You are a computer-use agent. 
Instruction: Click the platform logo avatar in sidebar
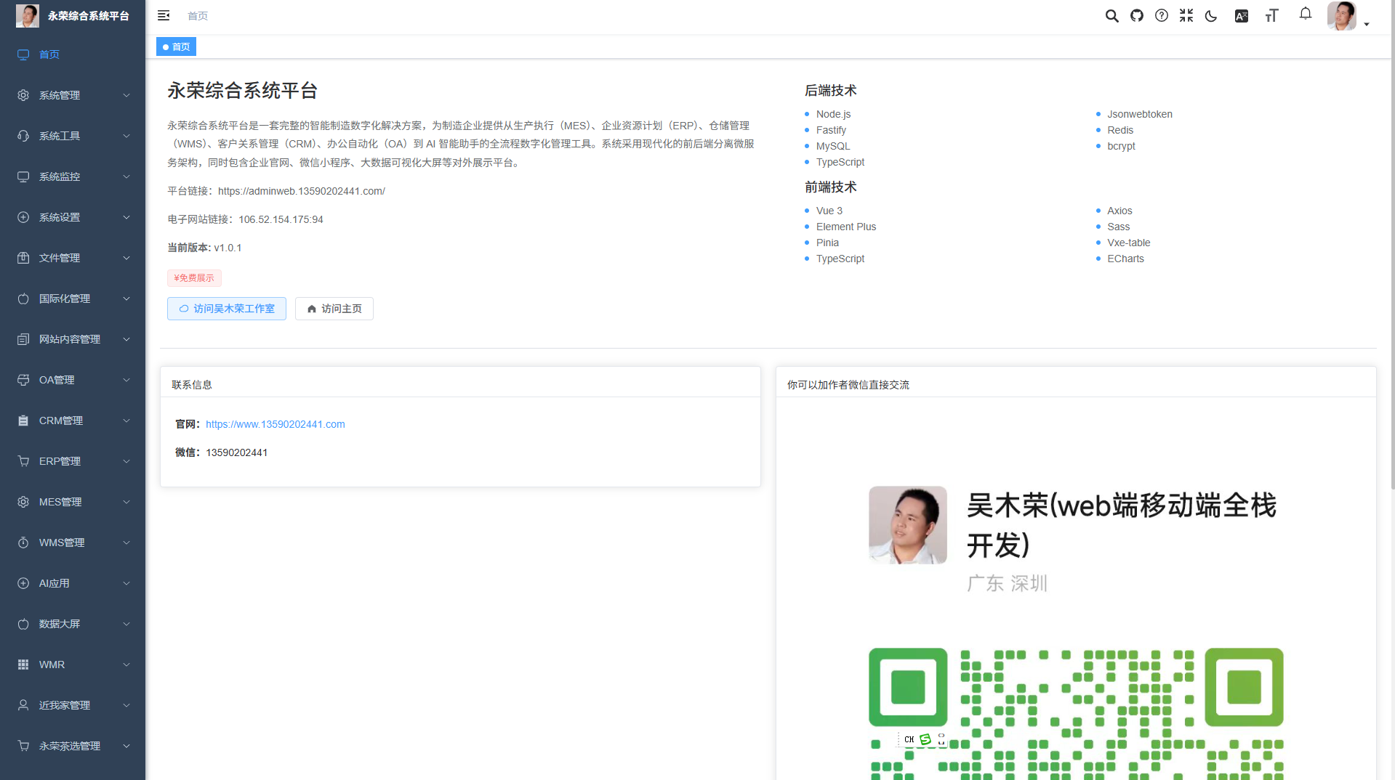(28, 16)
